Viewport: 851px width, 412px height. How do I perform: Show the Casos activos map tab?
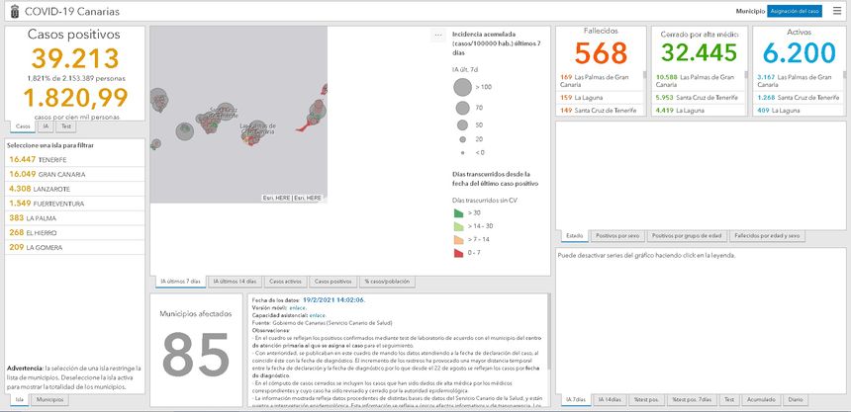[x=285, y=282]
